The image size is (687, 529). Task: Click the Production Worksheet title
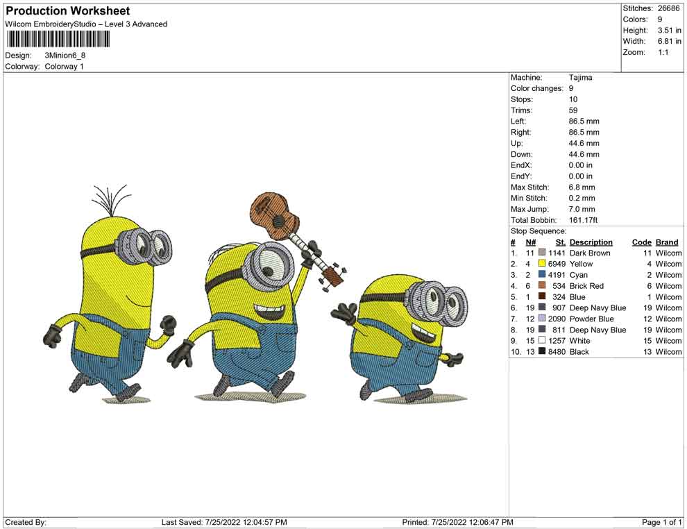[68, 11]
